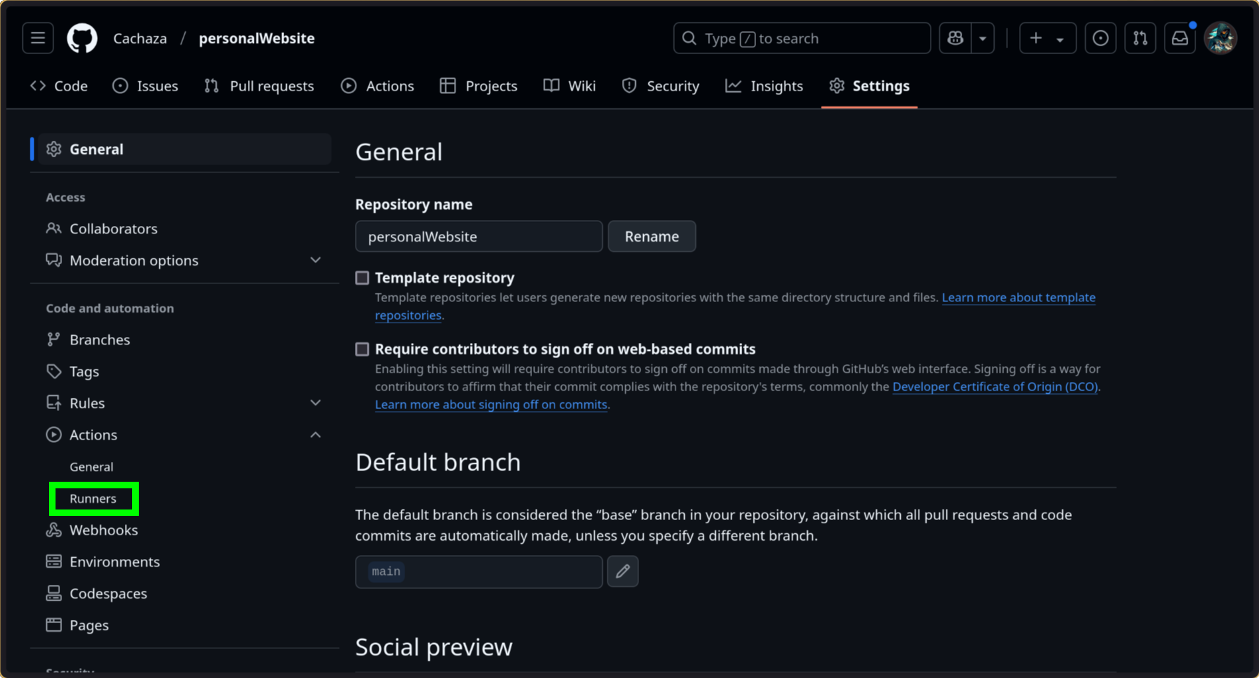View your pull requests via header icon

pos(1140,38)
